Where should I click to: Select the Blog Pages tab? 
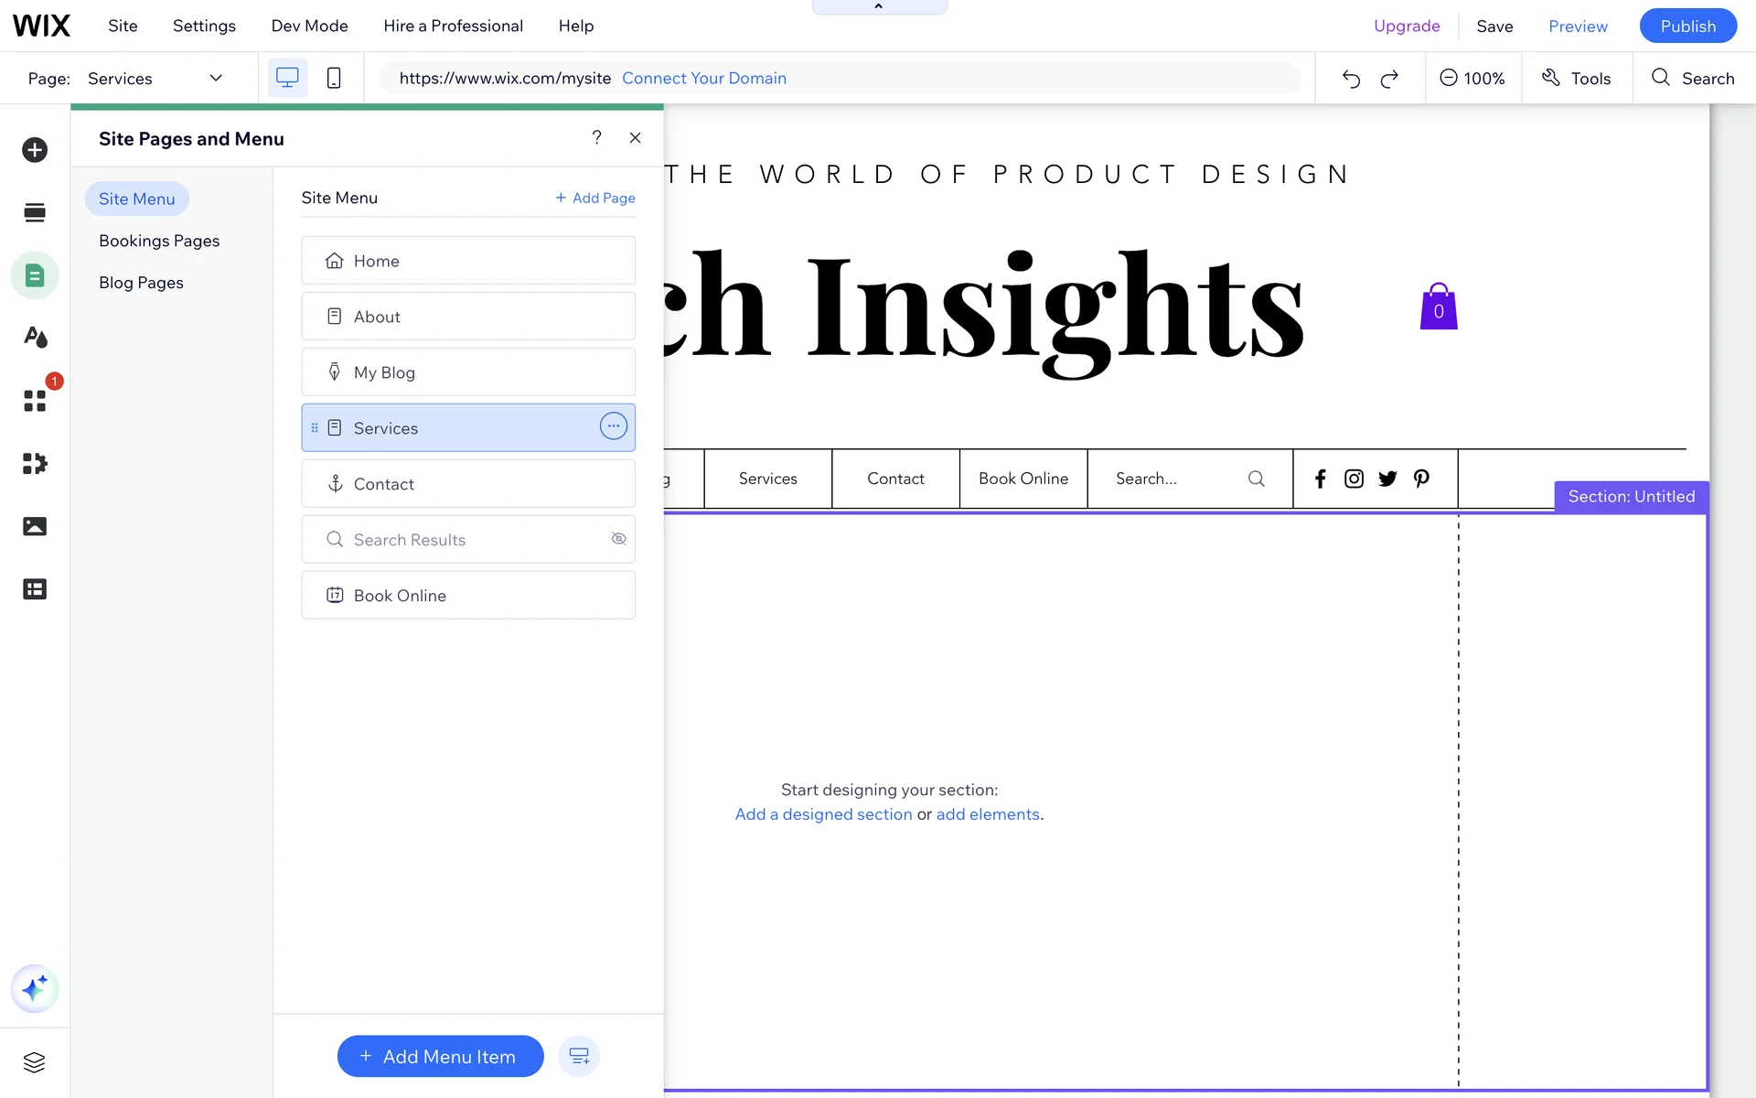point(141,283)
